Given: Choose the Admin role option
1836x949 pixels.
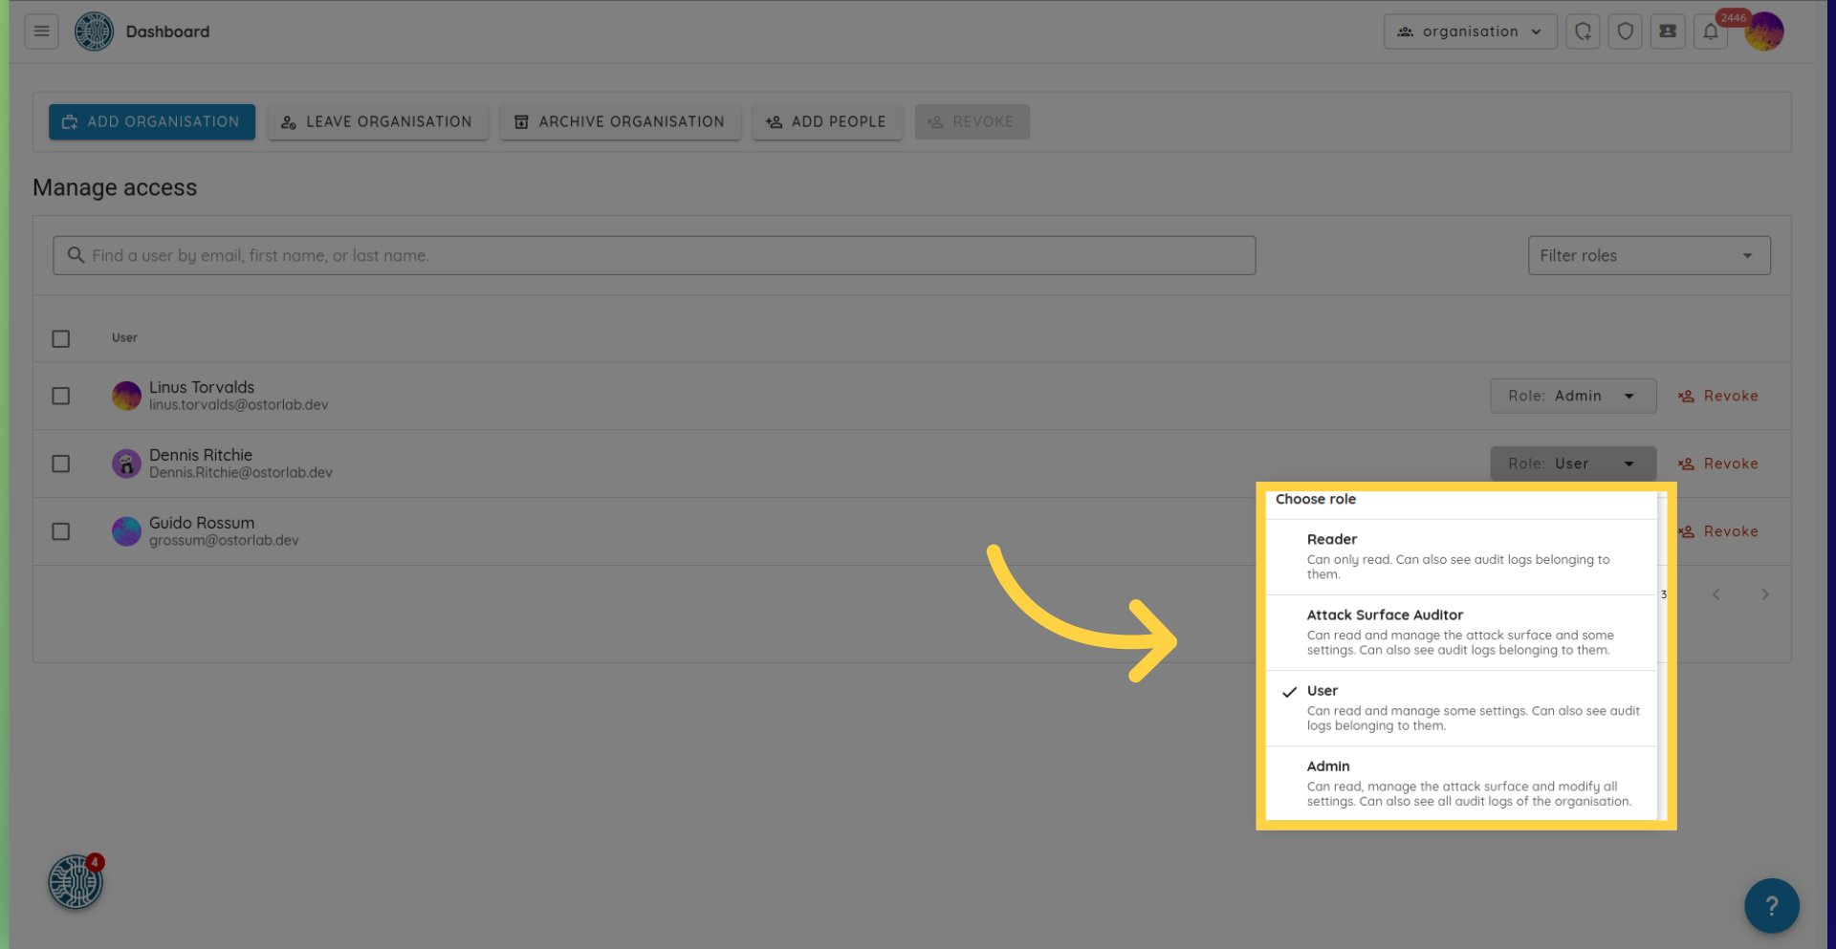Looking at the screenshot, I should pyautogui.click(x=1461, y=783).
